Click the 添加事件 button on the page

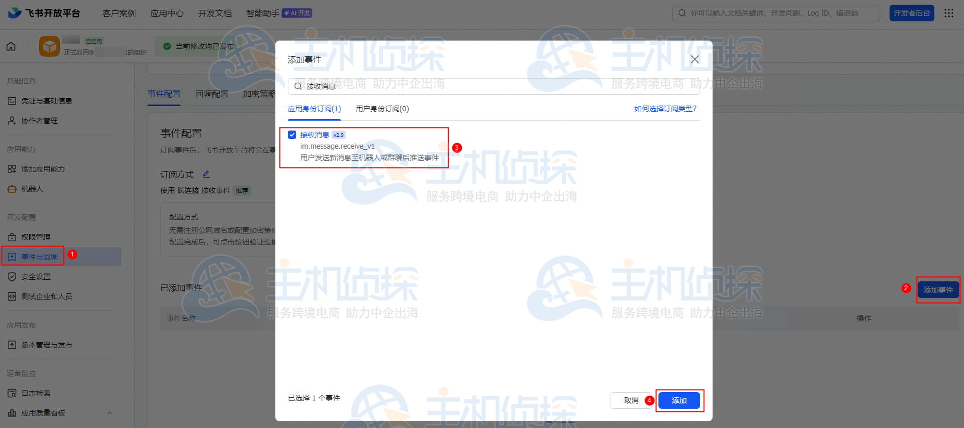coord(938,290)
